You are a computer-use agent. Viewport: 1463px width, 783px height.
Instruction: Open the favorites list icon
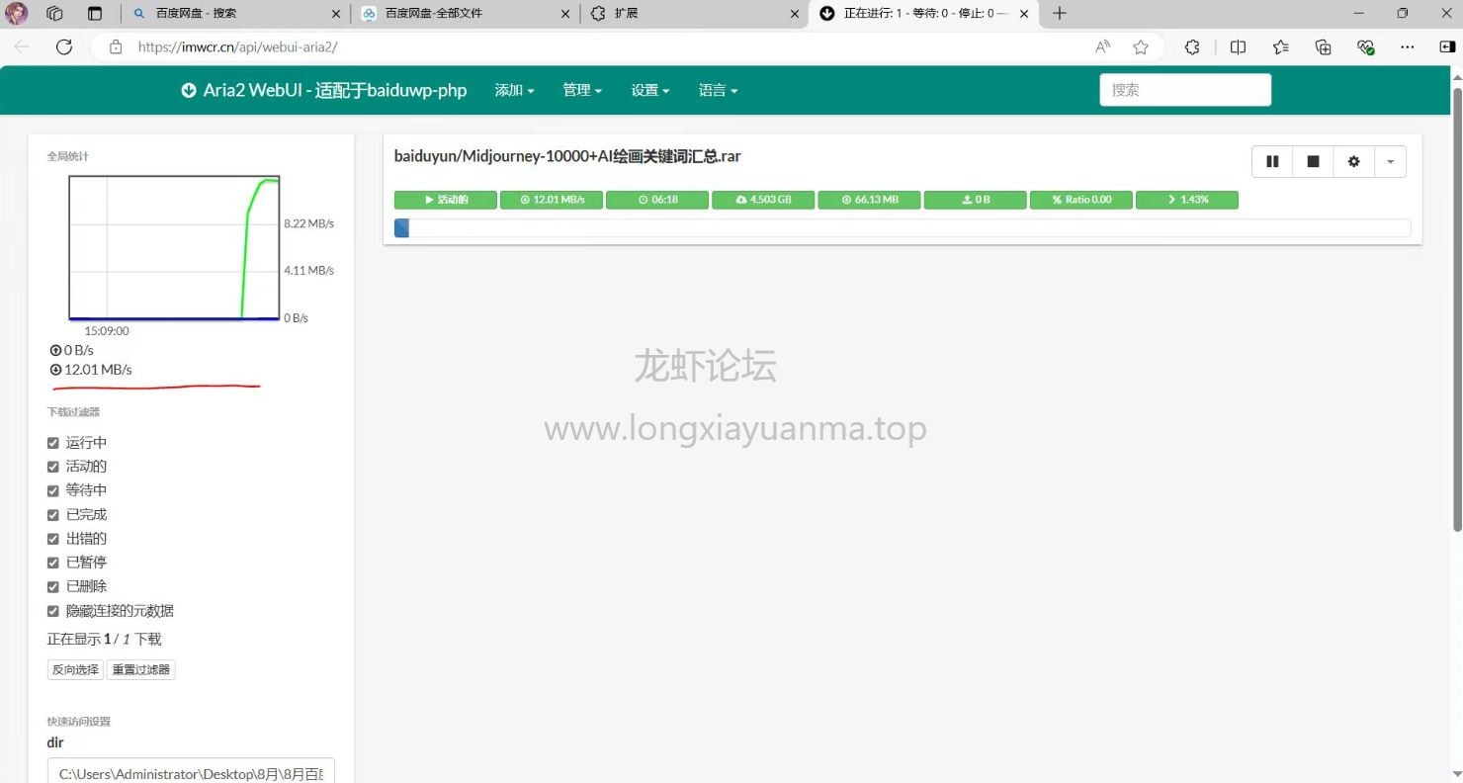tap(1281, 46)
